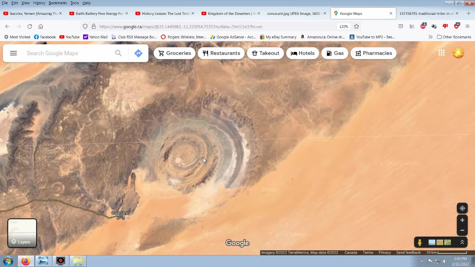Viewport: 475px width, 267px height.
Task: Open the History menu
Action: [39, 3]
